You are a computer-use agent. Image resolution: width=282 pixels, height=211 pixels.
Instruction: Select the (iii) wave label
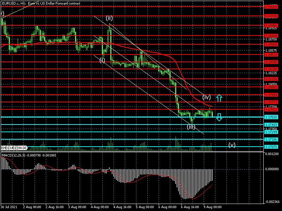point(191,127)
